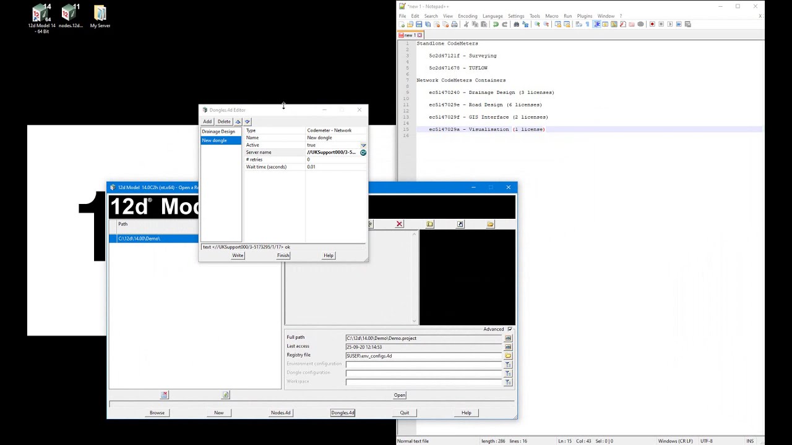The width and height of the screenshot is (792, 445).
Task: Click the Stop Recording macro icon
Action: [661, 24]
